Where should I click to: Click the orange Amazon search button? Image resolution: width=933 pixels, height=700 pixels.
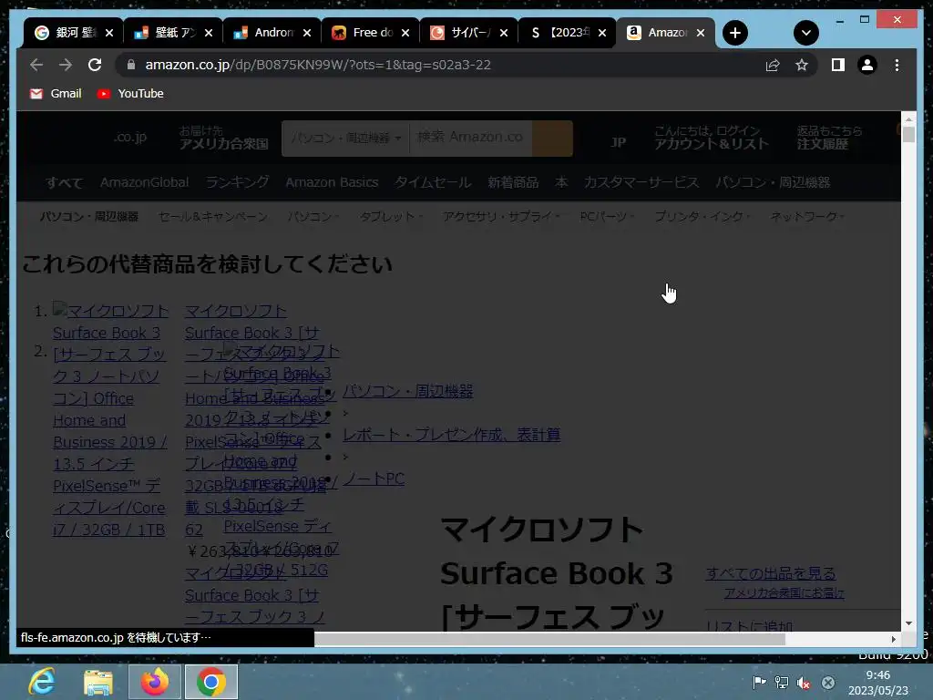552,139
